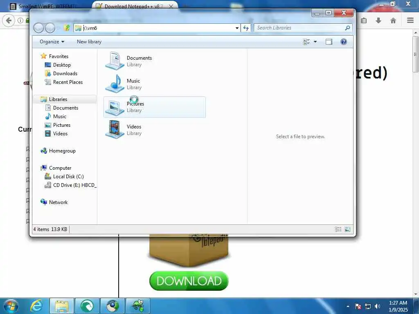Screen dimensions: 419x314
Task: Switch to details view in status bar
Action: point(338,229)
